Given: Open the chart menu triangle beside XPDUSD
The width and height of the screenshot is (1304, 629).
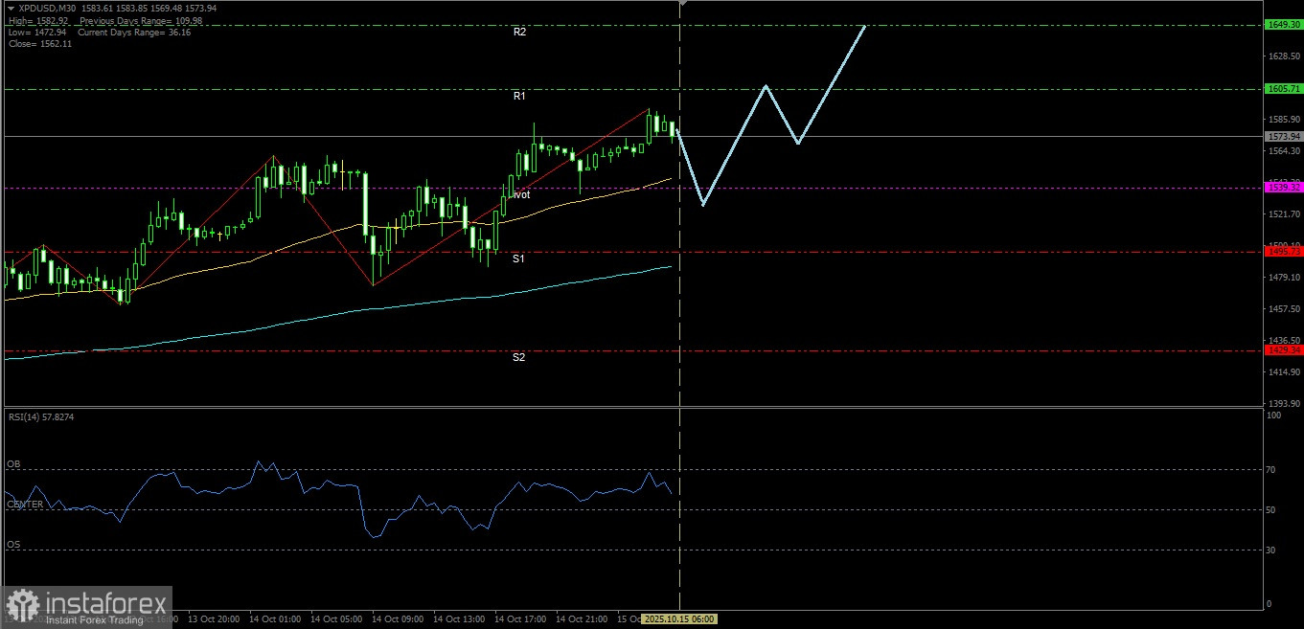Looking at the screenshot, I should (x=10, y=8).
